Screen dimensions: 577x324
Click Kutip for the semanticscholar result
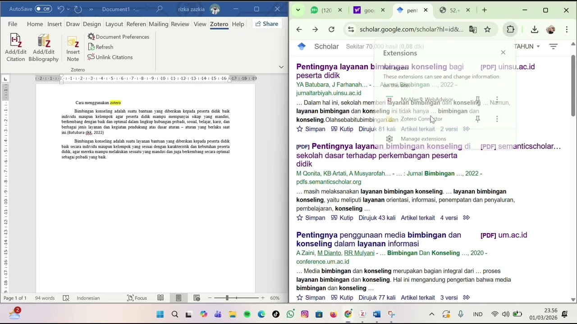342,218
